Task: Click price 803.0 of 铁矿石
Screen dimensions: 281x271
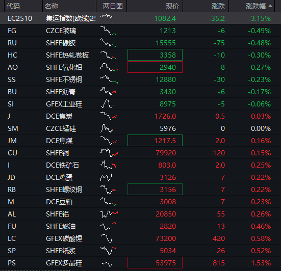Action: (x=167, y=165)
